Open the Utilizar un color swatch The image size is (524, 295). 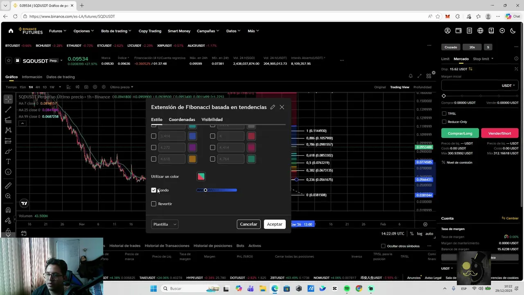pyautogui.click(x=201, y=177)
